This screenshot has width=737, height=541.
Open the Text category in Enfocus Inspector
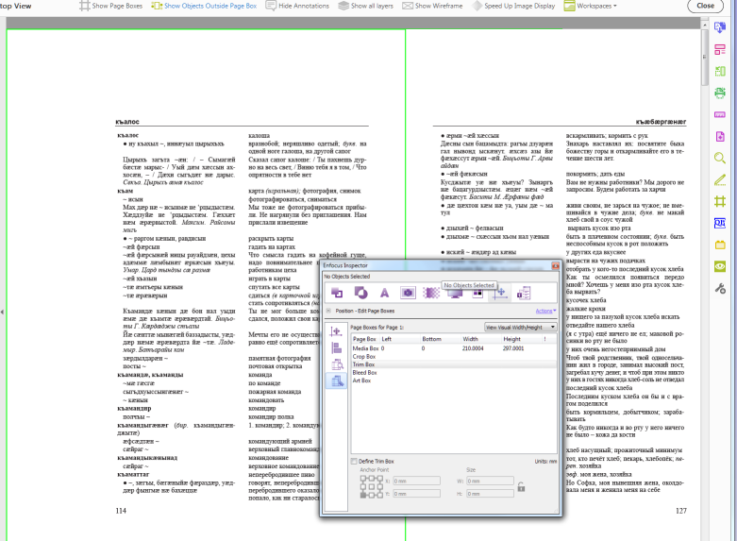click(384, 293)
